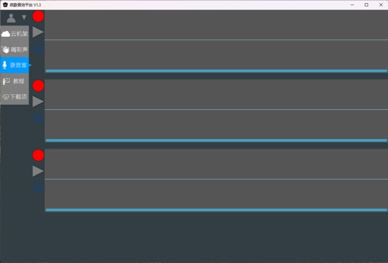Click the app logo icon in the title bar
The width and height of the screenshot is (388, 263).
(x=5, y=5)
